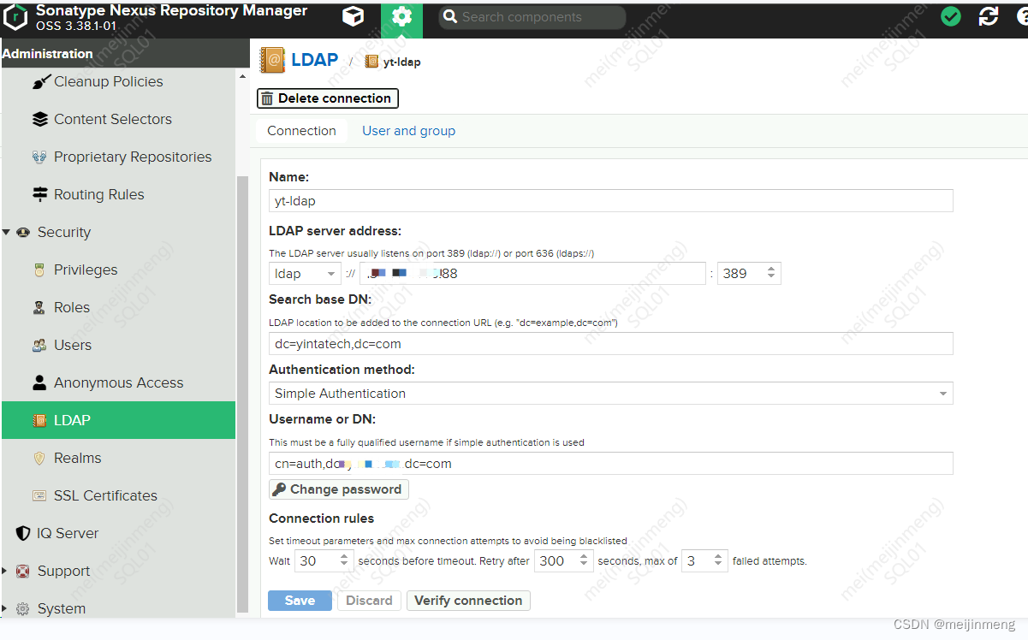Open the Browse cube icon
The height and width of the screenshot is (640, 1028).
pos(353,17)
